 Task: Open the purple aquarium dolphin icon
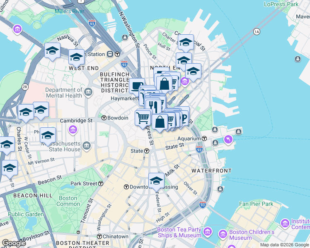[x=228, y=140]
